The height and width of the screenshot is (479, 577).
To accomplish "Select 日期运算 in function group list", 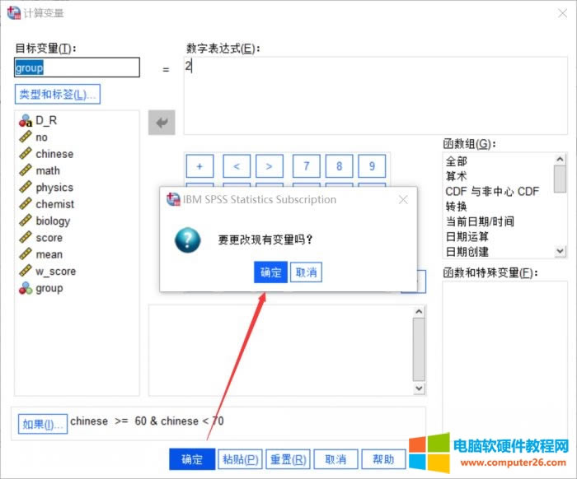I will pyautogui.click(x=466, y=236).
